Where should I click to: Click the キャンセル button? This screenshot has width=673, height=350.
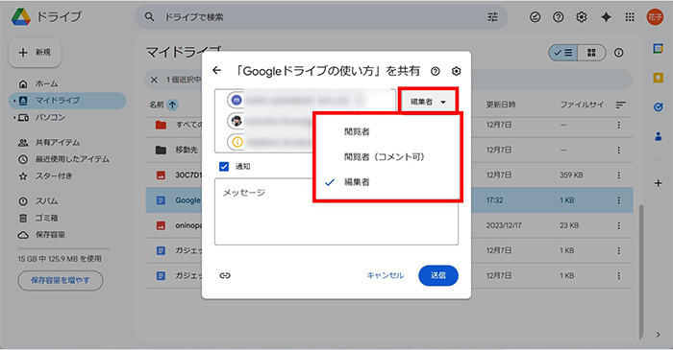385,275
